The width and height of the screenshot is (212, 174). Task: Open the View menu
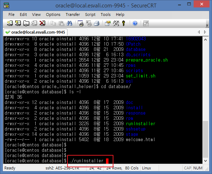click(x=36, y=14)
